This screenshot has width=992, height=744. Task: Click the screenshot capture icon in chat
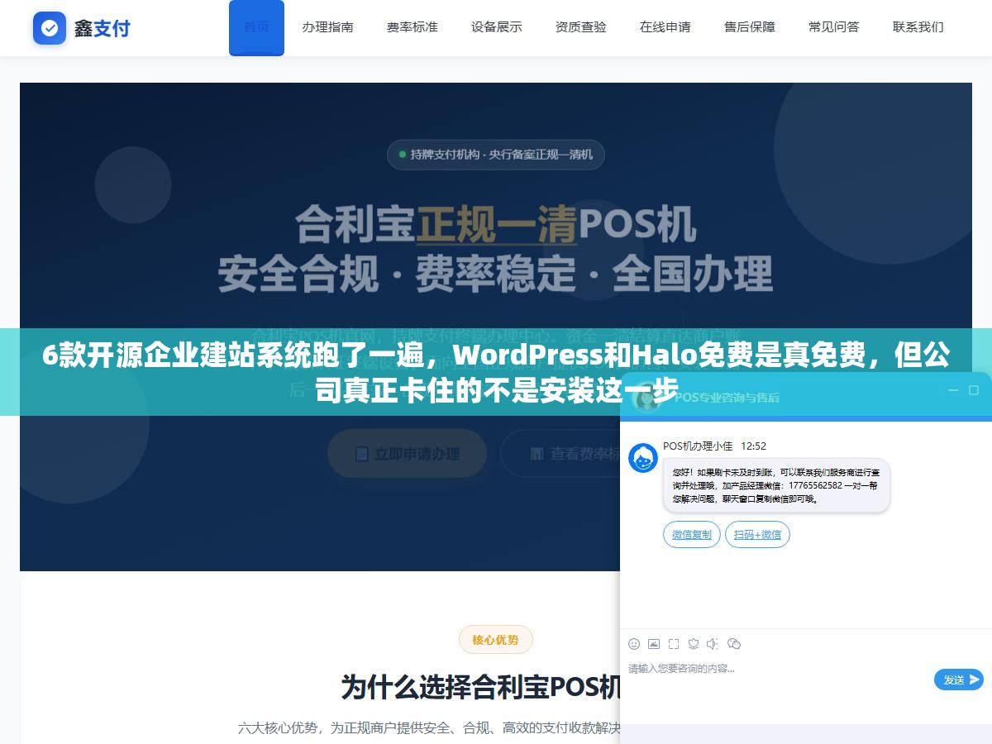pos(674,643)
